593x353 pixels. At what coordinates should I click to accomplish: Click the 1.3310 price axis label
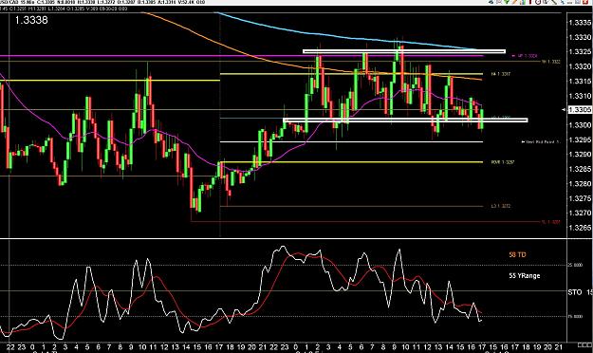click(580, 96)
